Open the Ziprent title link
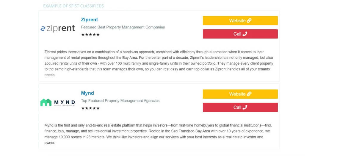Image resolution: width=348 pixels, height=163 pixels. [90, 20]
